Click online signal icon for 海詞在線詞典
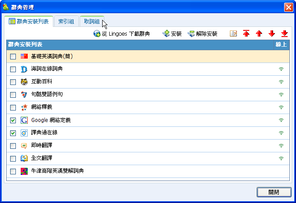Viewport: 296px width, 203px height. [281, 69]
